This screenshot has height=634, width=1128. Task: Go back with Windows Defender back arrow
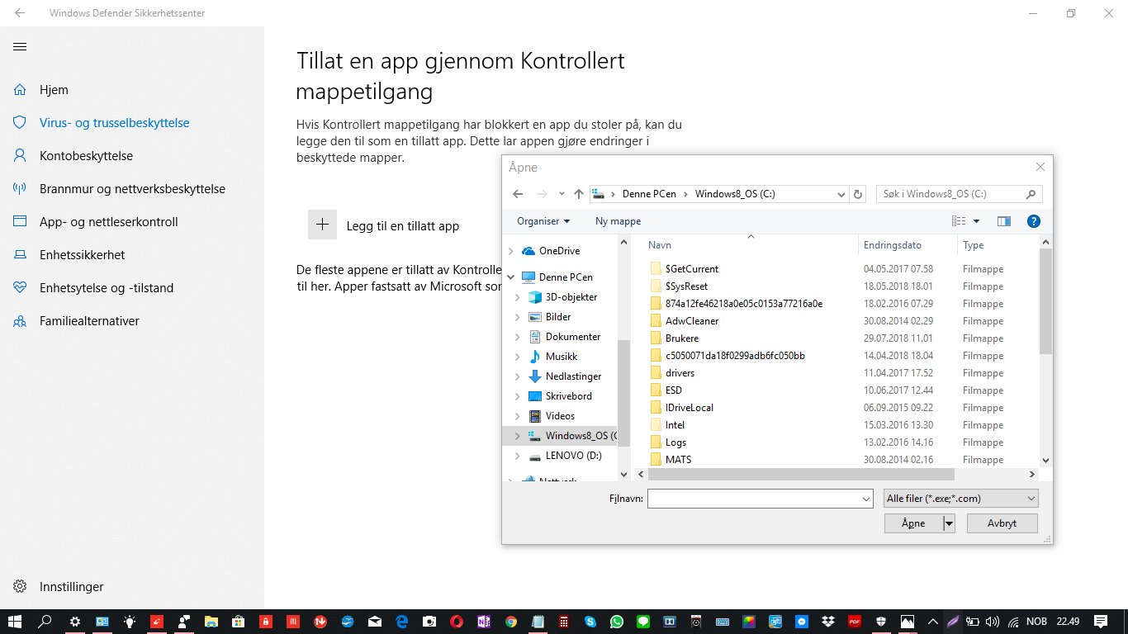point(20,13)
